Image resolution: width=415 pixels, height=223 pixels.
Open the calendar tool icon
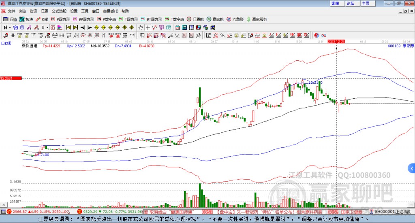coord(178,28)
